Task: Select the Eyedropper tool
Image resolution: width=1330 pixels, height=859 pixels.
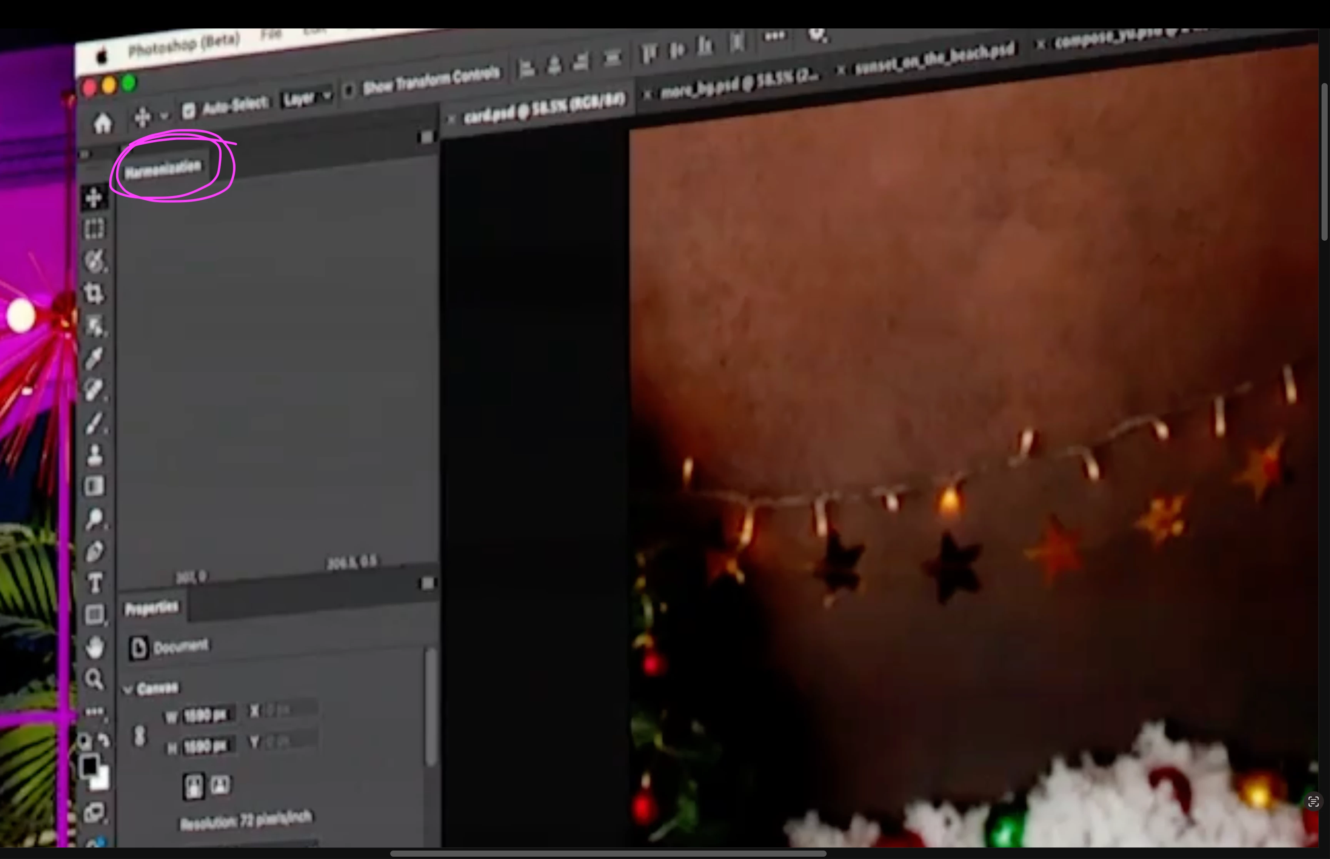Action: point(94,358)
